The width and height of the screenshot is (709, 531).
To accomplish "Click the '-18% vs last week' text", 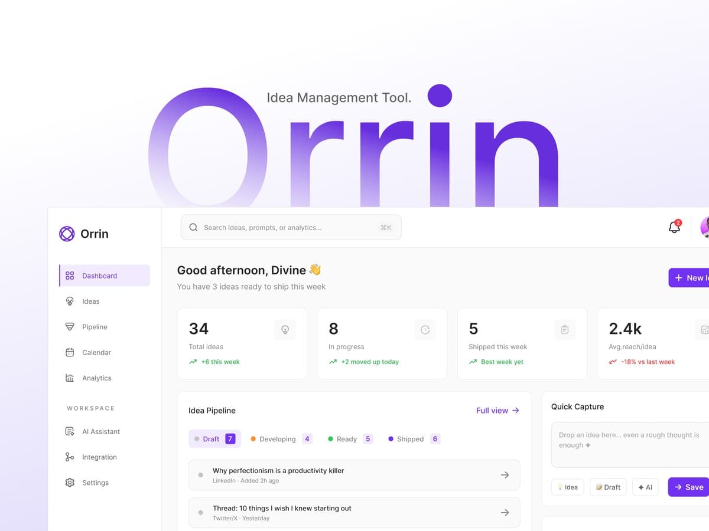I will (648, 362).
